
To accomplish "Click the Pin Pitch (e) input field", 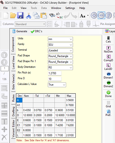I will pyautogui.click(x=55, y=73).
